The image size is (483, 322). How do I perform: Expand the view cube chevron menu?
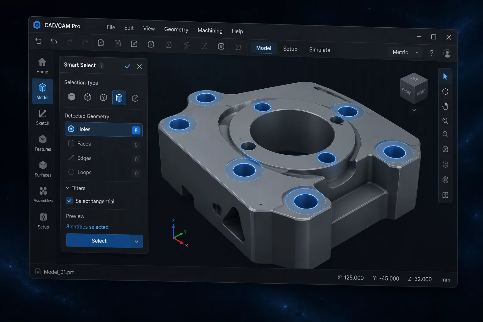click(414, 110)
